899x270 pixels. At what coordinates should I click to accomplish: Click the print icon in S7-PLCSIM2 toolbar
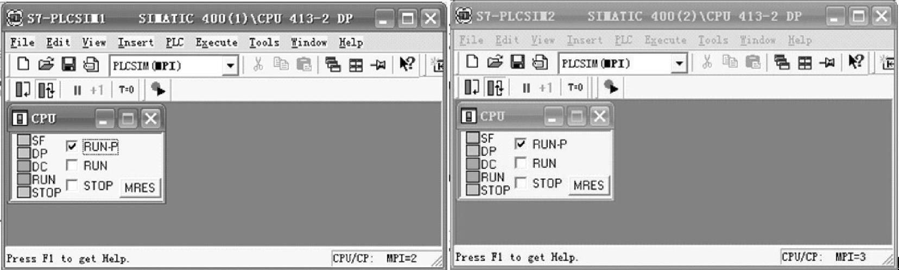540,62
